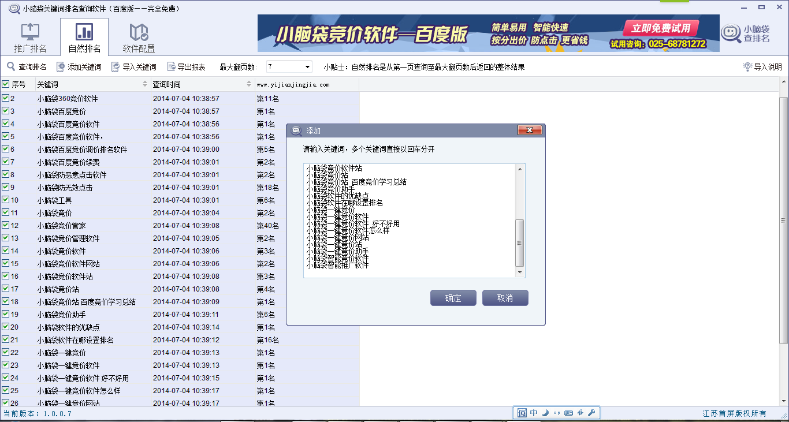Screen dimensions: 789x422
Task: Toggle the punctuation icon in IME bar
Action: tap(557, 413)
